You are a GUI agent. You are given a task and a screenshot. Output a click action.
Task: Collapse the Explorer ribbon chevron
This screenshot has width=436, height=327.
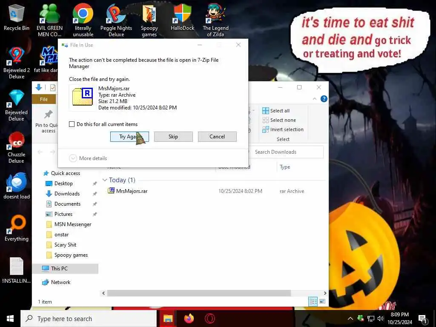pos(315,99)
